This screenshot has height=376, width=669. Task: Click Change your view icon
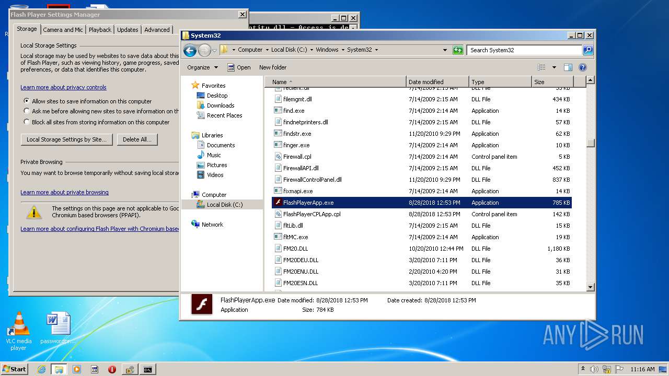(x=541, y=67)
